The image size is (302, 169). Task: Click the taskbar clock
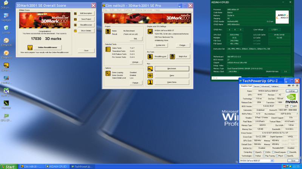pyautogui.click(x=296, y=166)
